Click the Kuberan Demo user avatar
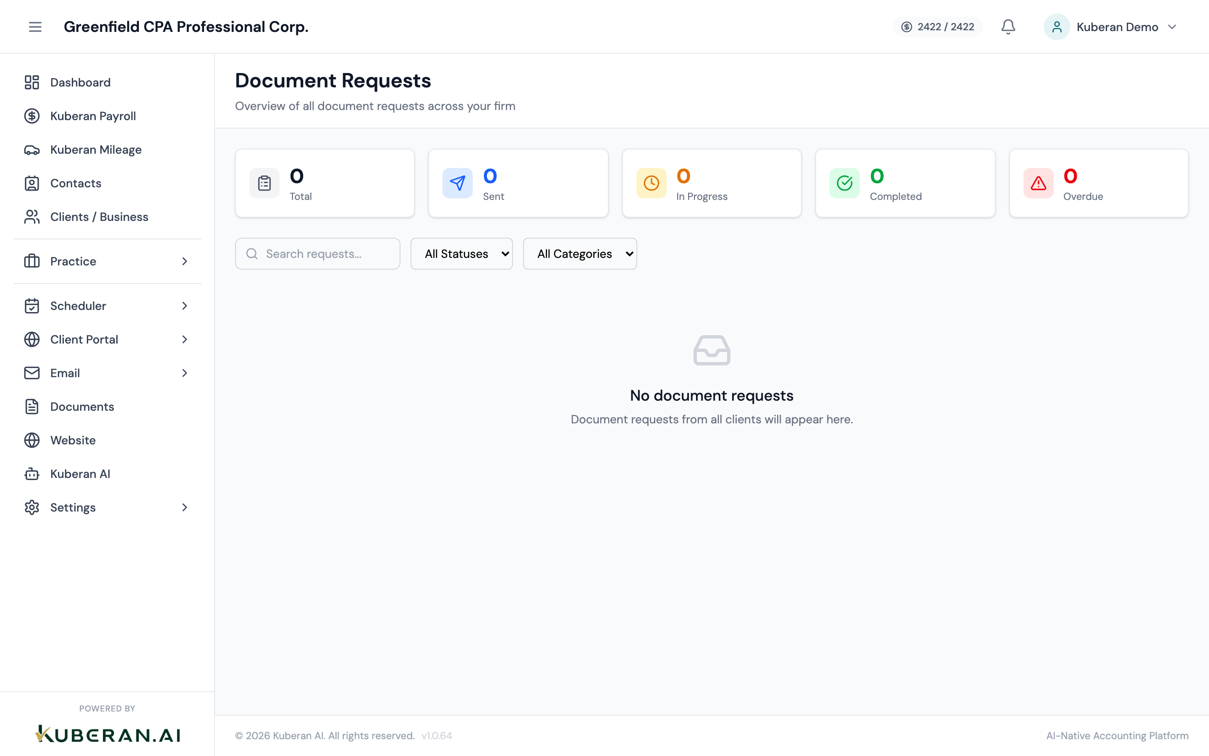Image resolution: width=1209 pixels, height=756 pixels. coord(1057,26)
